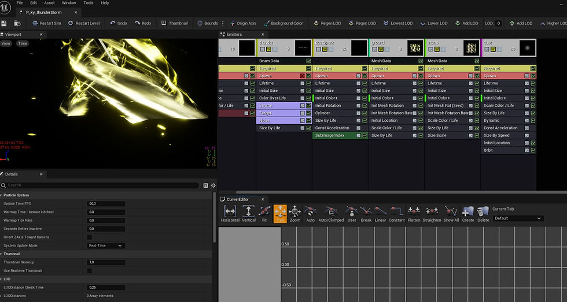567x302 pixels.
Task: Toggle Details property matrix view icon
Action: 206,185
